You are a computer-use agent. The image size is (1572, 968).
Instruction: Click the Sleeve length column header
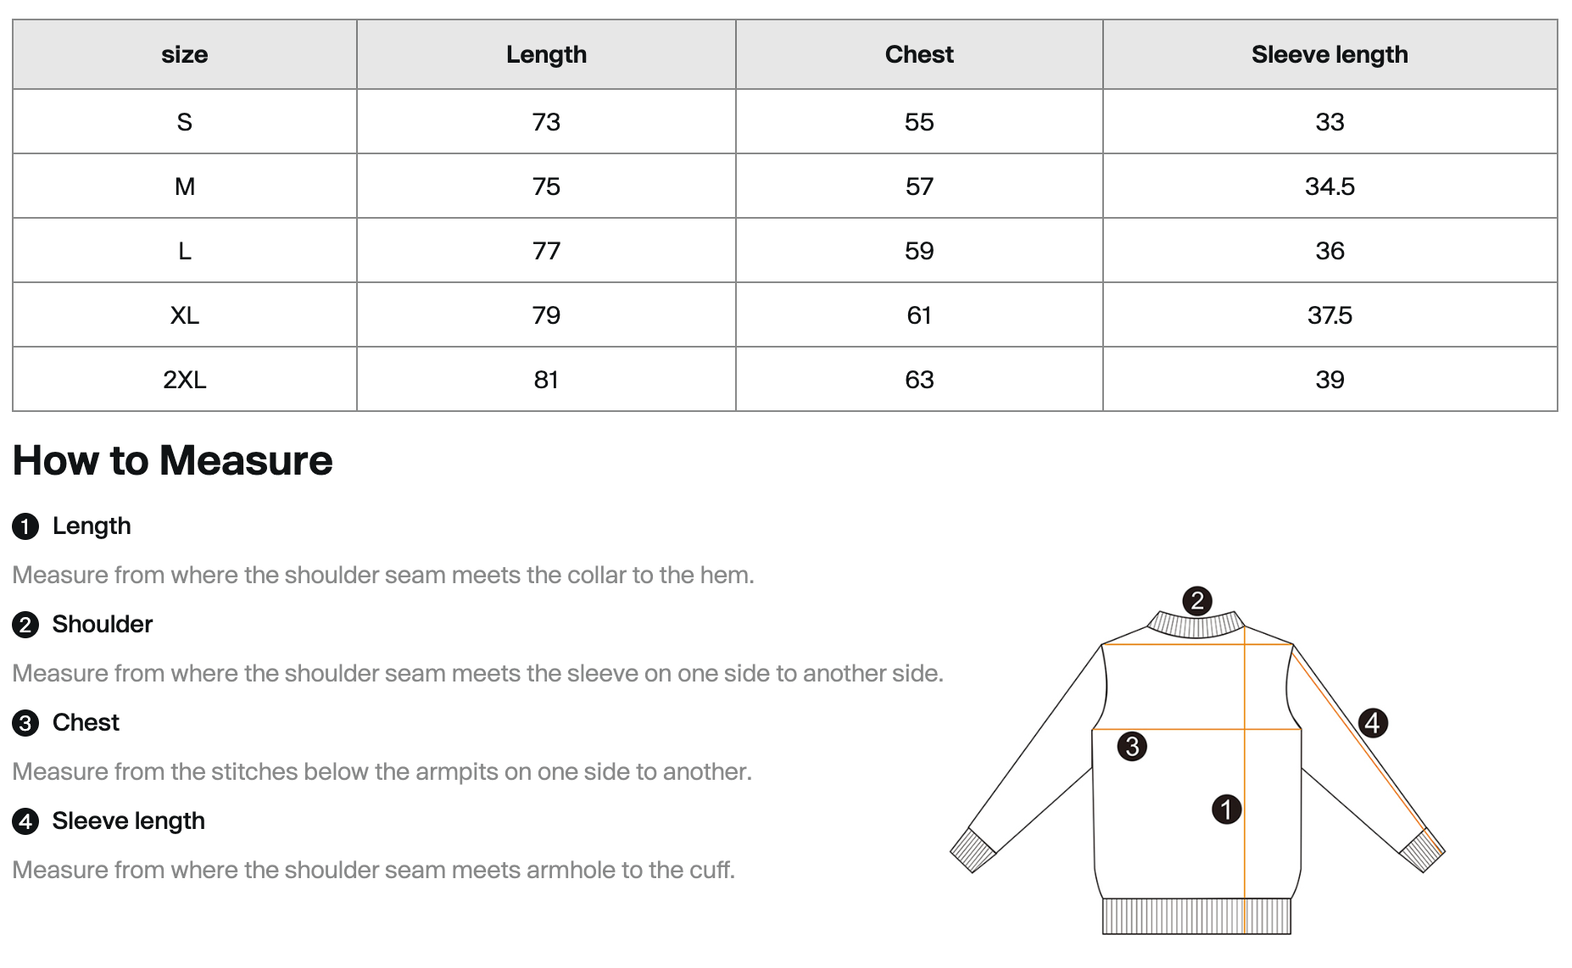tap(1329, 55)
